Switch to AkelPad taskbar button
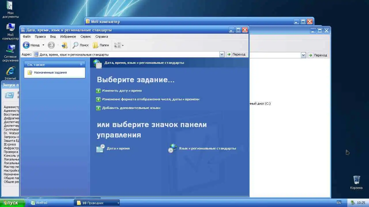369x207 pixels. point(51,203)
